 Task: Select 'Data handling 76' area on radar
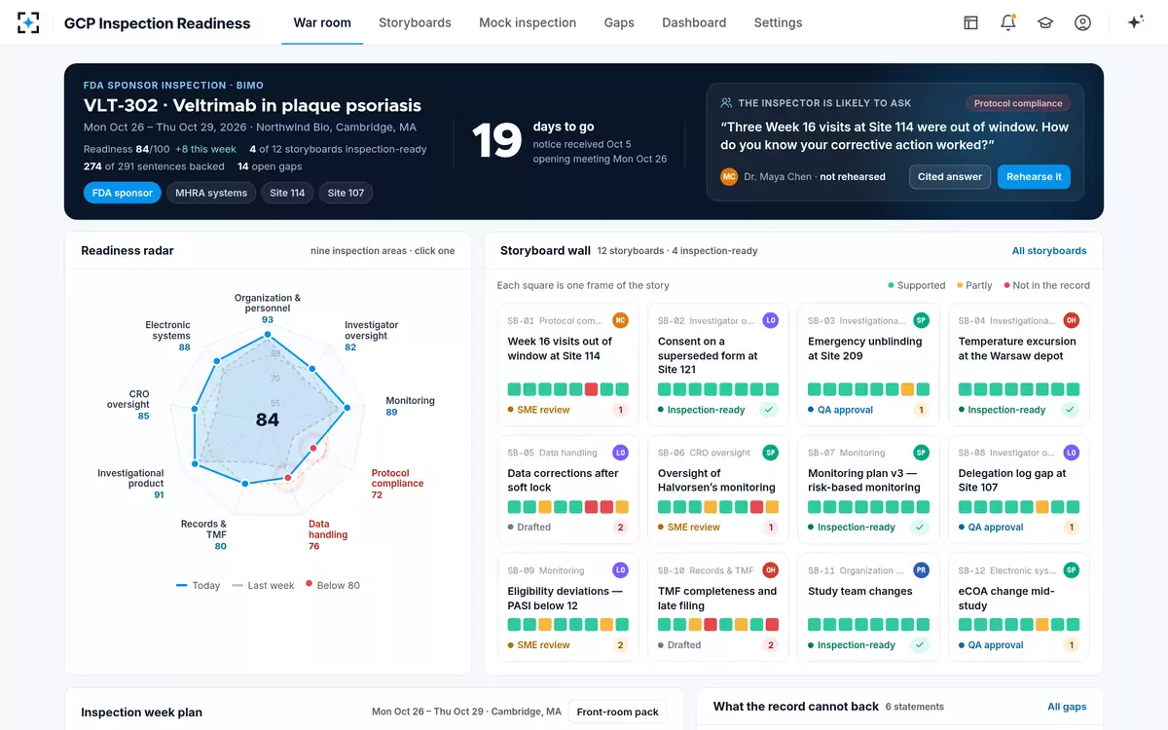point(328,535)
